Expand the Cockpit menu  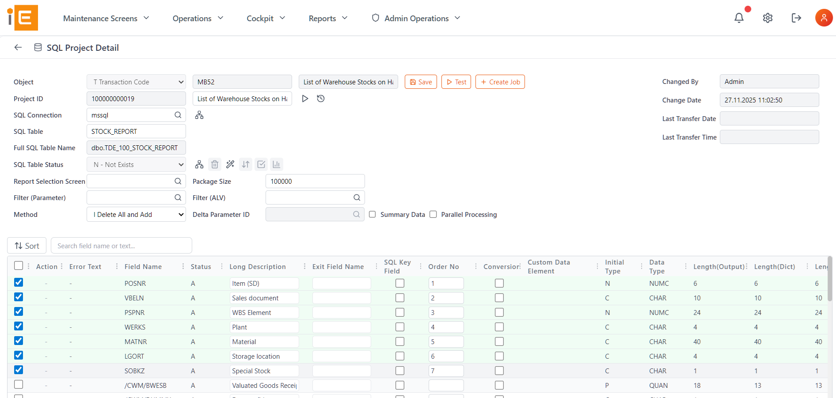coord(266,18)
